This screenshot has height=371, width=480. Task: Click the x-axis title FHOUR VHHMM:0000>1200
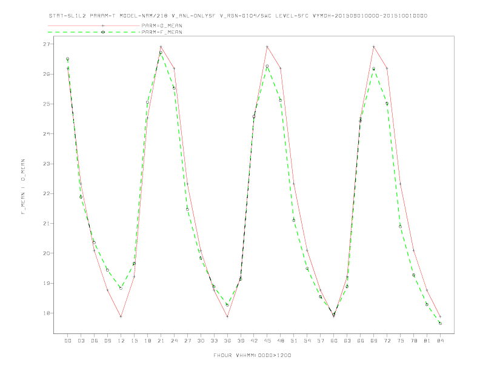coord(252,355)
